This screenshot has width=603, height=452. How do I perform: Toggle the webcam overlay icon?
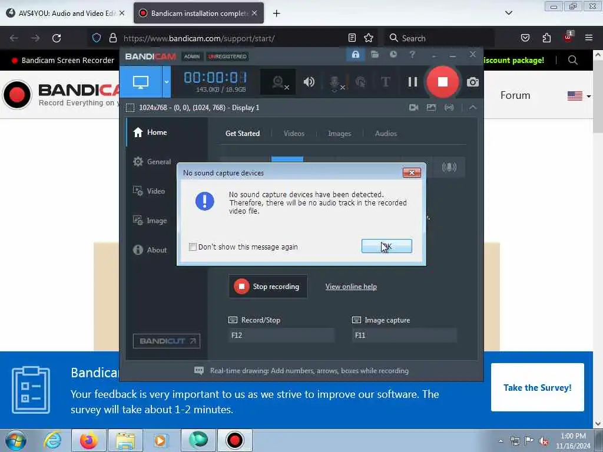tap(278, 82)
